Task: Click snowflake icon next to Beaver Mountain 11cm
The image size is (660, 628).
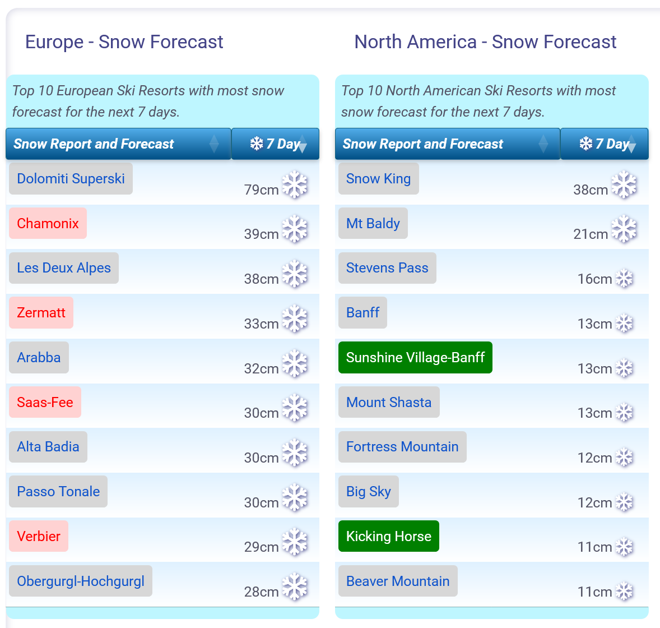Action: 624,591
